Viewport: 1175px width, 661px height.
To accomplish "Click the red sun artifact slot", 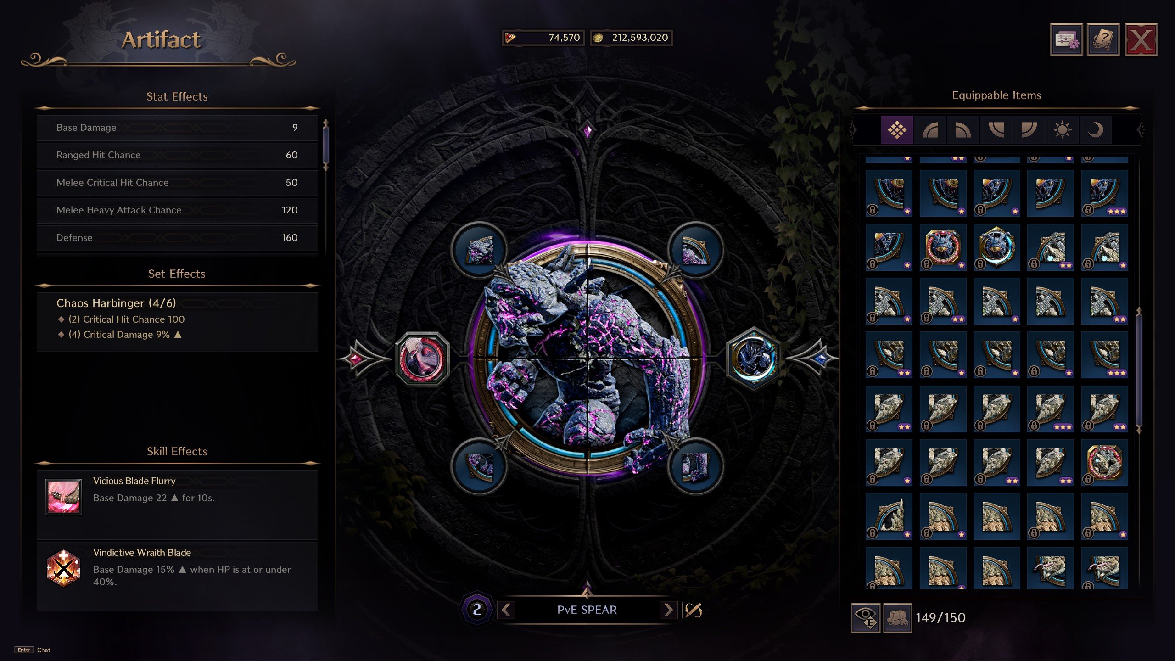I will tap(422, 359).
